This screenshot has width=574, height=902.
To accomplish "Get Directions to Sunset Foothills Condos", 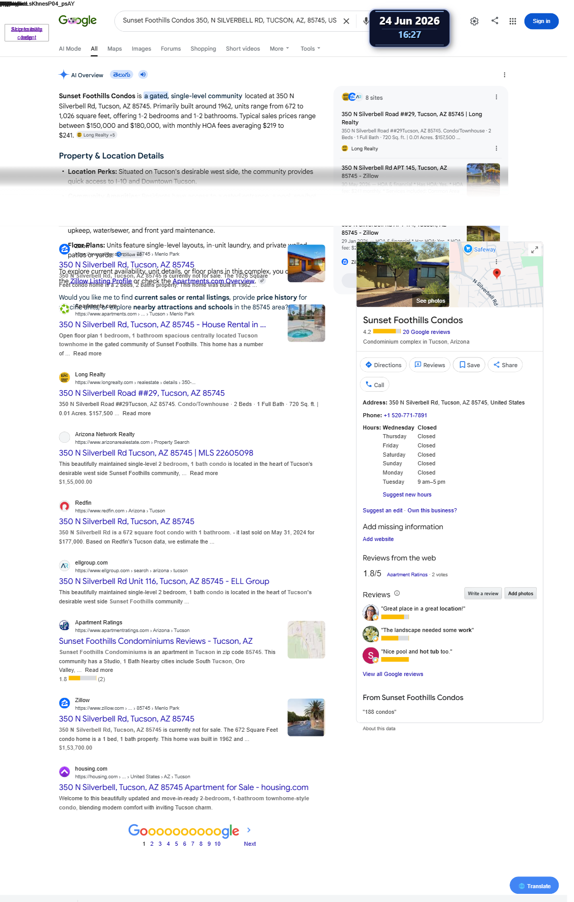I will point(384,365).
